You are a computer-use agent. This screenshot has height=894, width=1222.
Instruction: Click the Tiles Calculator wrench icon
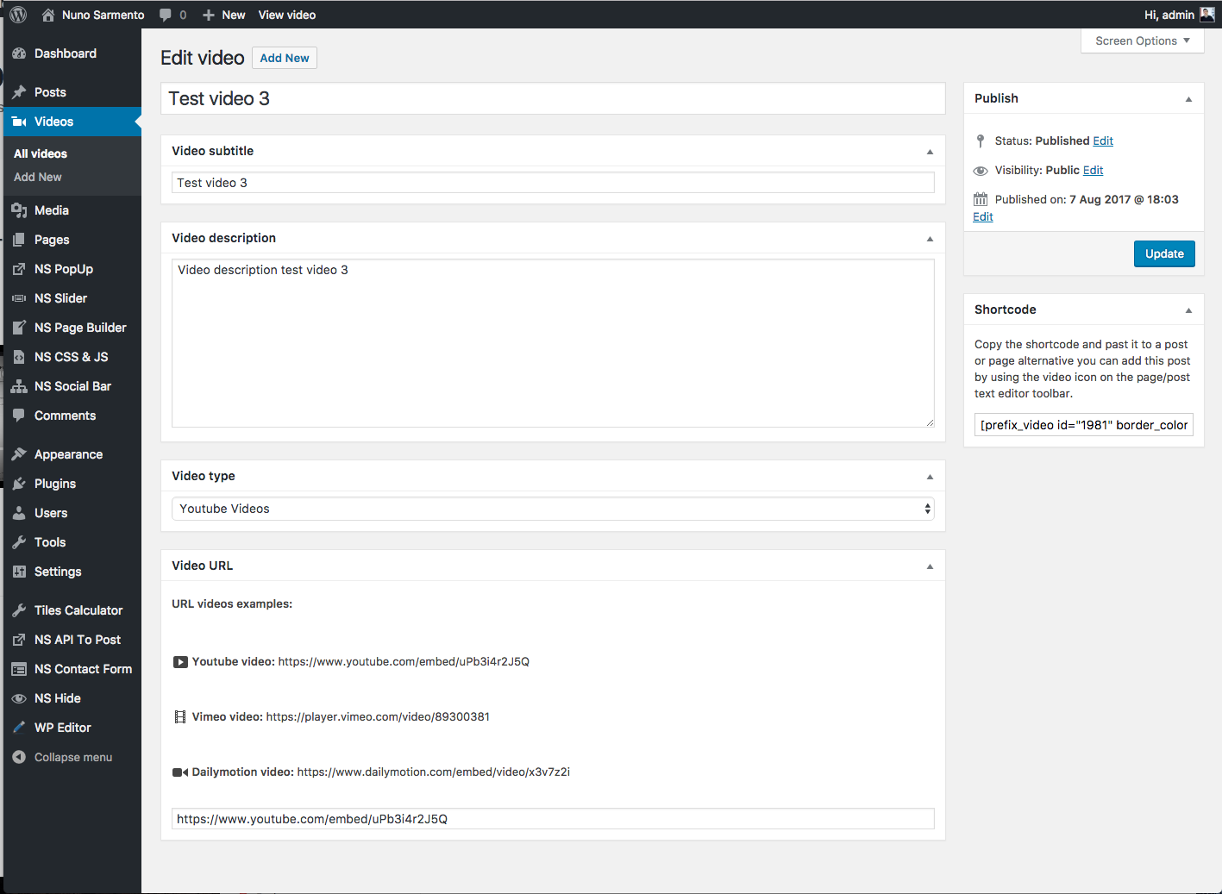click(19, 610)
